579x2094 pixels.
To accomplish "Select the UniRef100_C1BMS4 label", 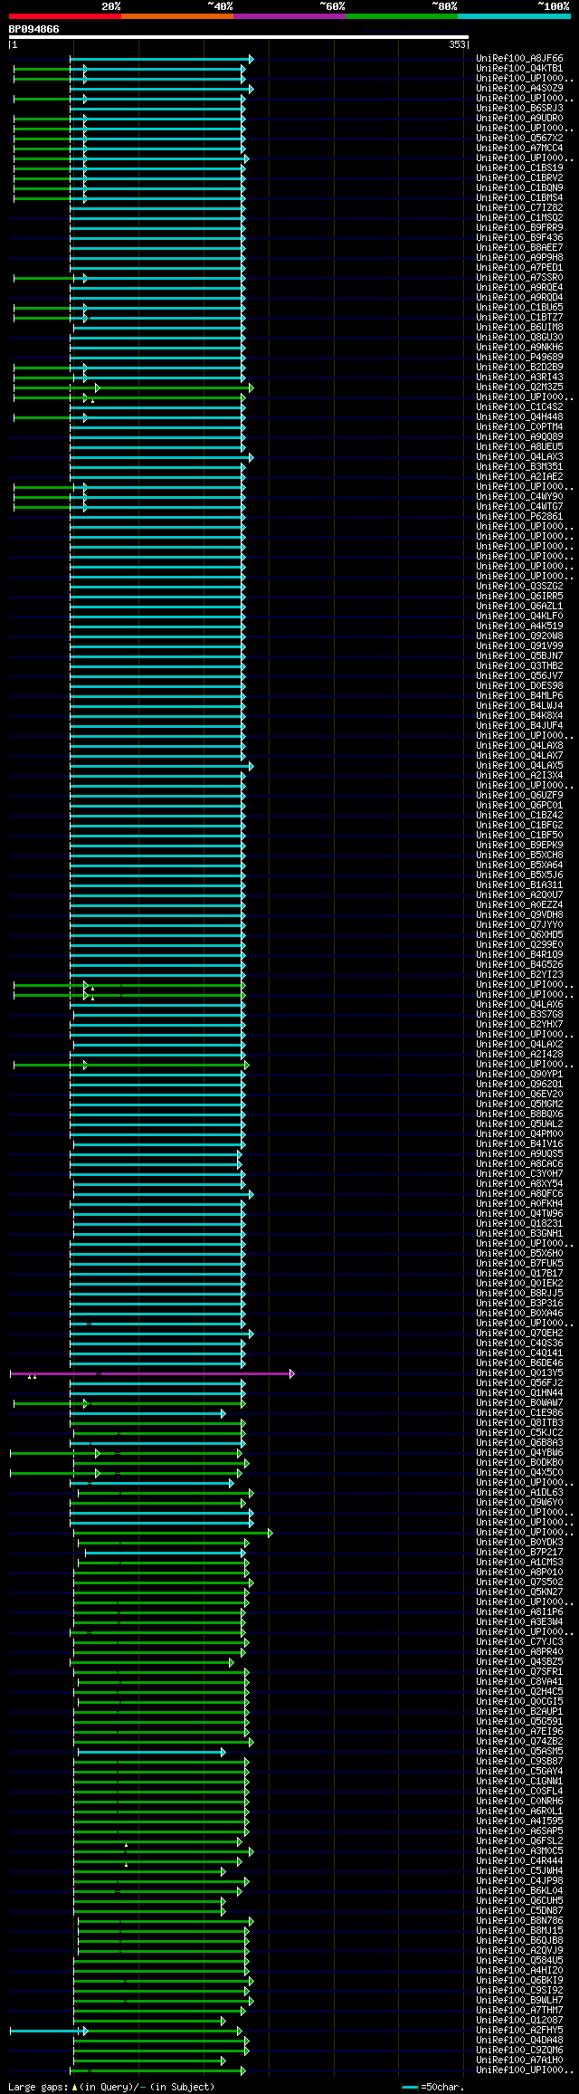I will point(519,198).
